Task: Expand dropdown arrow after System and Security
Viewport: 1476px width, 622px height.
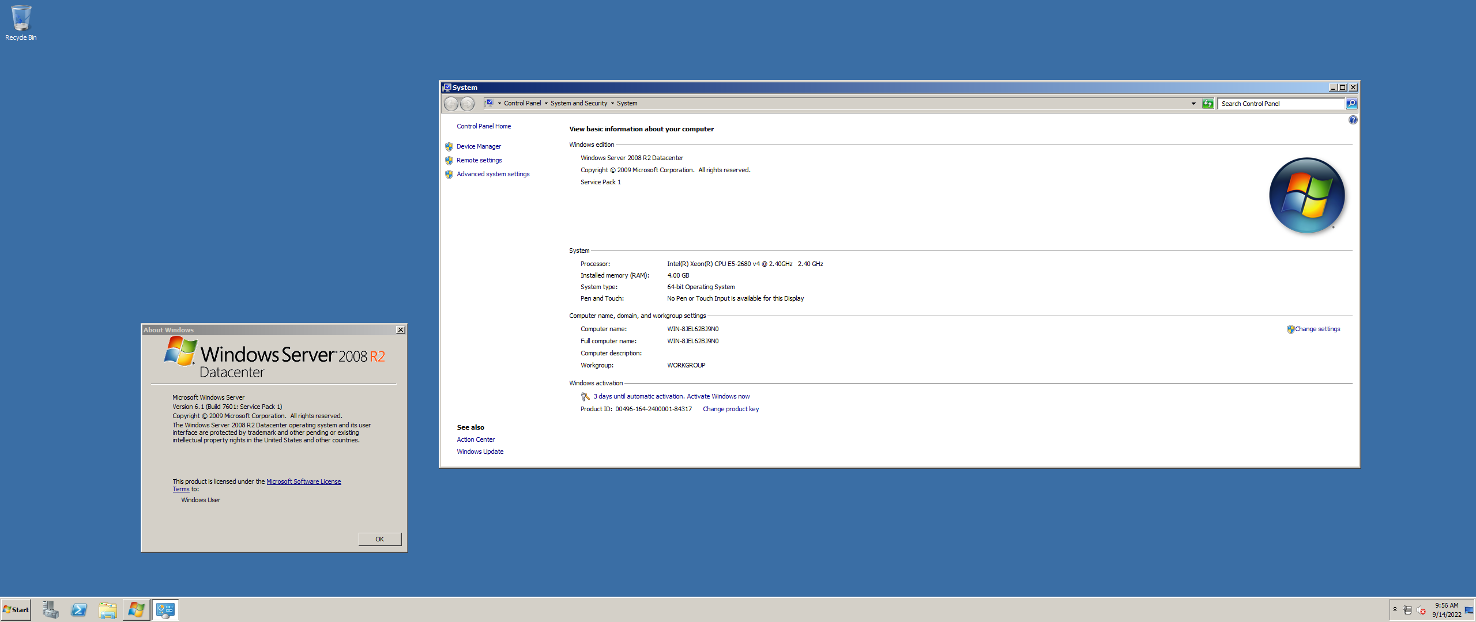Action: [612, 104]
